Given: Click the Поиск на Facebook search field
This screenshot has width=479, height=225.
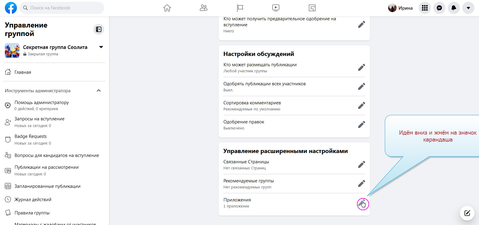Looking at the screenshot, I should pyautogui.click(x=62, y=8).
